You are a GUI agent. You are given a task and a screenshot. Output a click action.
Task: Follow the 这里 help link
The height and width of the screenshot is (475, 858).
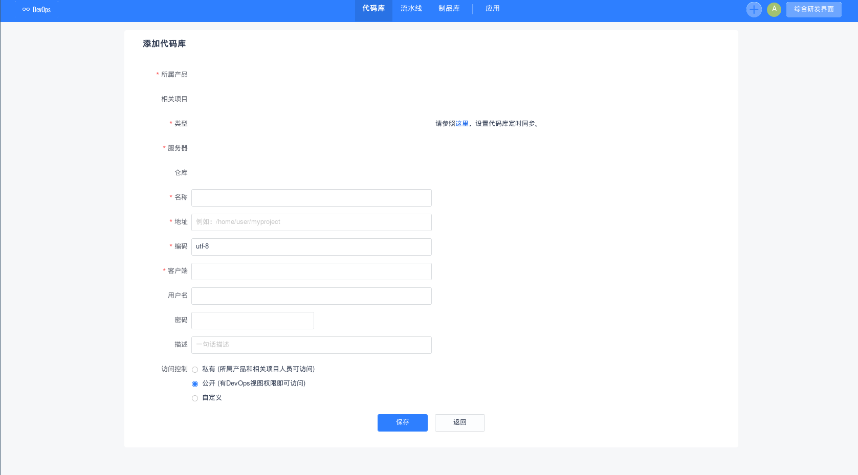tap(462, 124)
